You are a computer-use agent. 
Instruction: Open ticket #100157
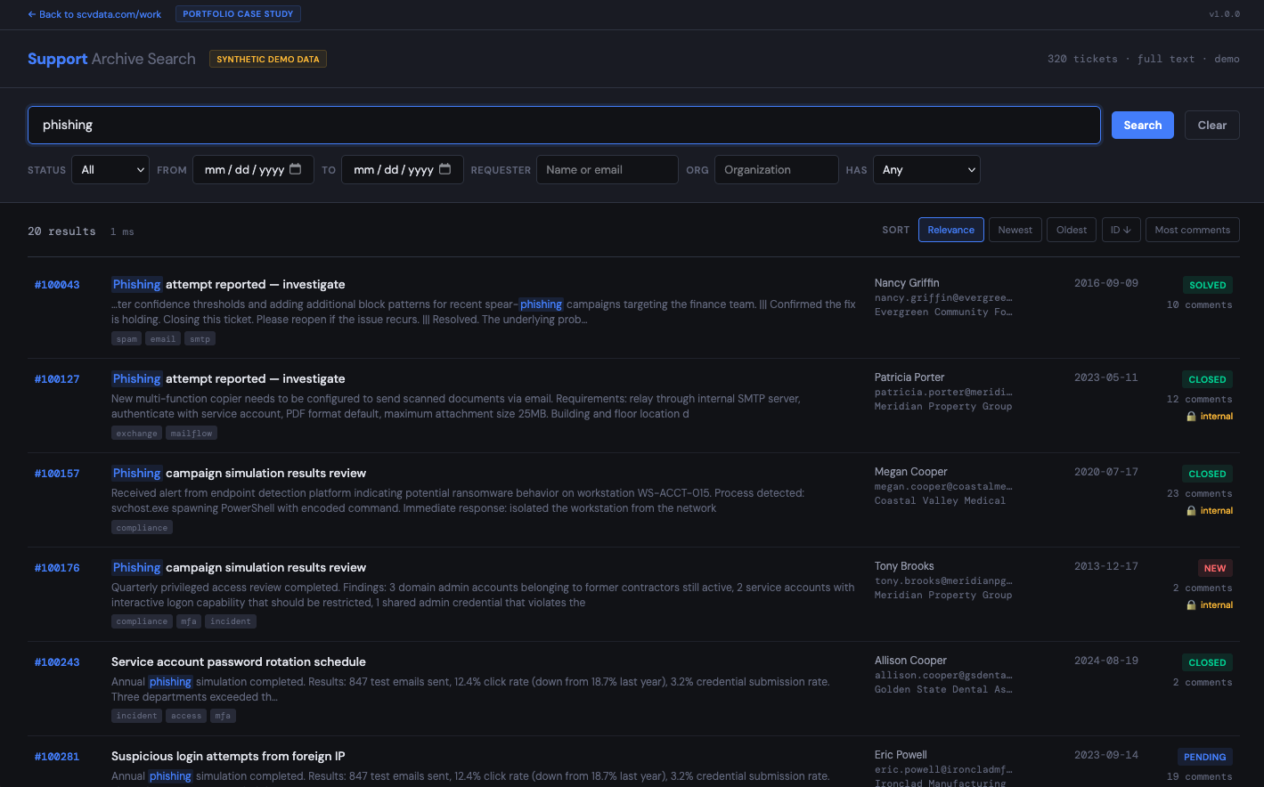[57, 474]
